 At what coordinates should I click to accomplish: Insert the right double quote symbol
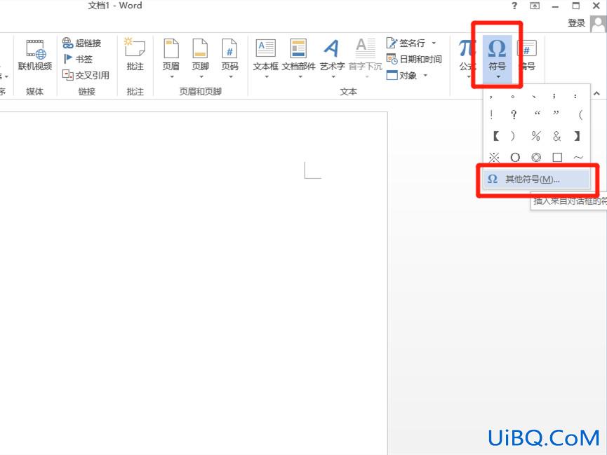point(556,114)
